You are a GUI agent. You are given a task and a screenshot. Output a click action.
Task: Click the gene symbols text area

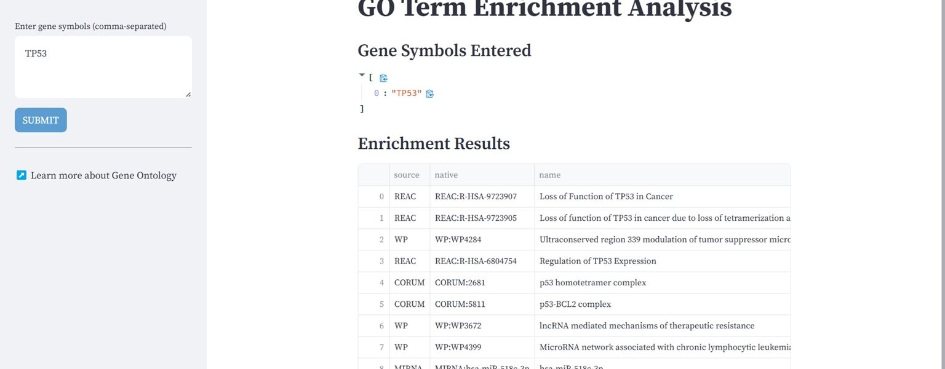coord(103,66)
